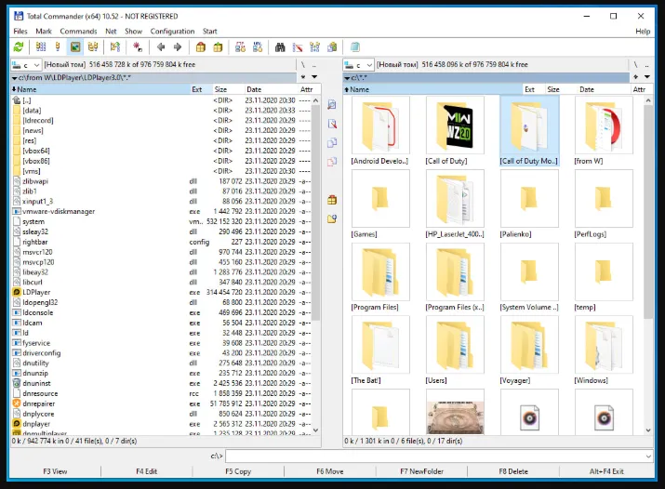Sort right panel by Date column header

(x=604, y=89)
